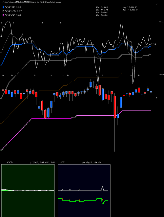Click the 'MACD:' panel heading
Image resolution: width=164 pixels, height=217 pixels.
10,162
